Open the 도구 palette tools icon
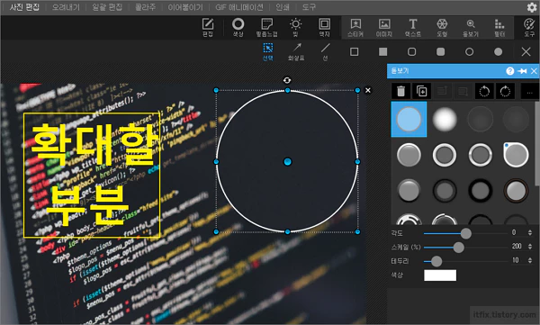 [x=529, y=27]
